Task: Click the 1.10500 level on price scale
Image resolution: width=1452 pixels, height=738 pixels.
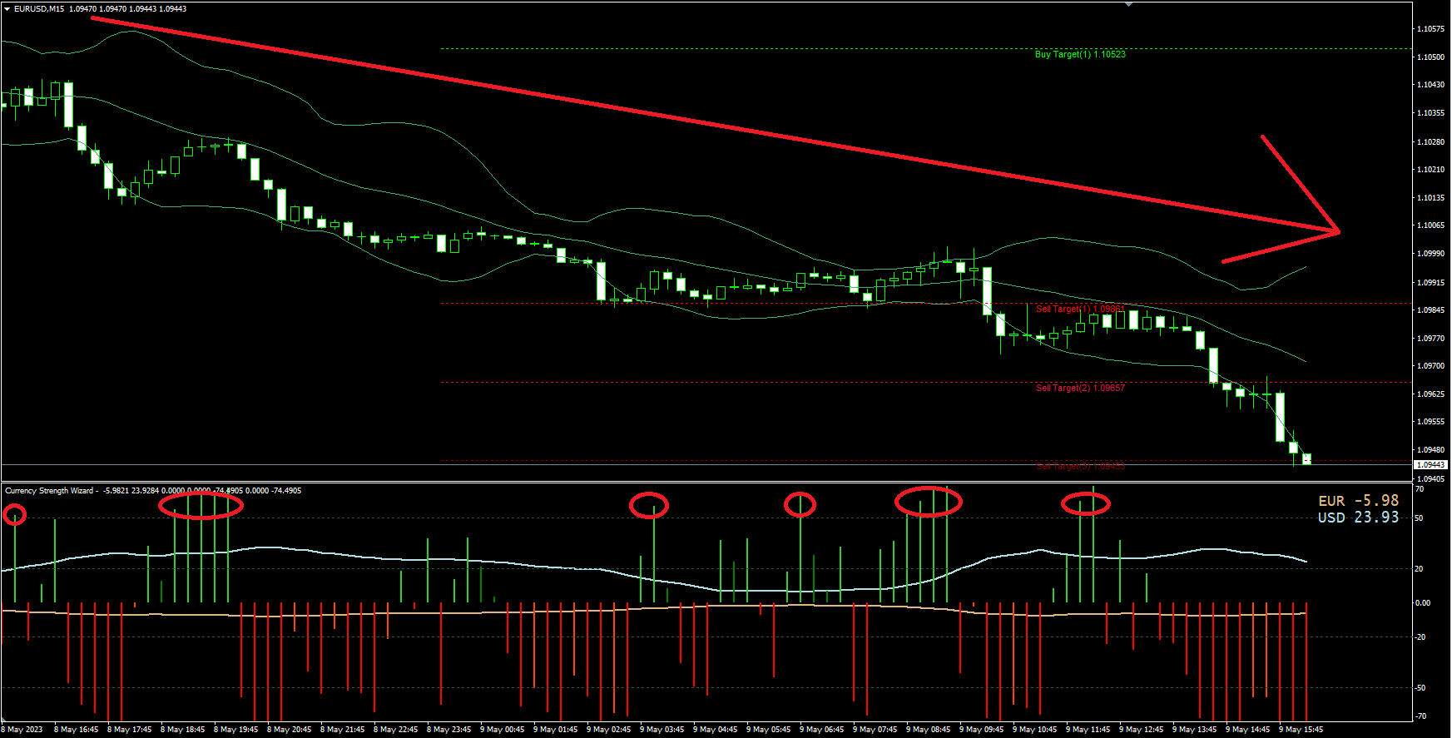Action: (1430, 57)
